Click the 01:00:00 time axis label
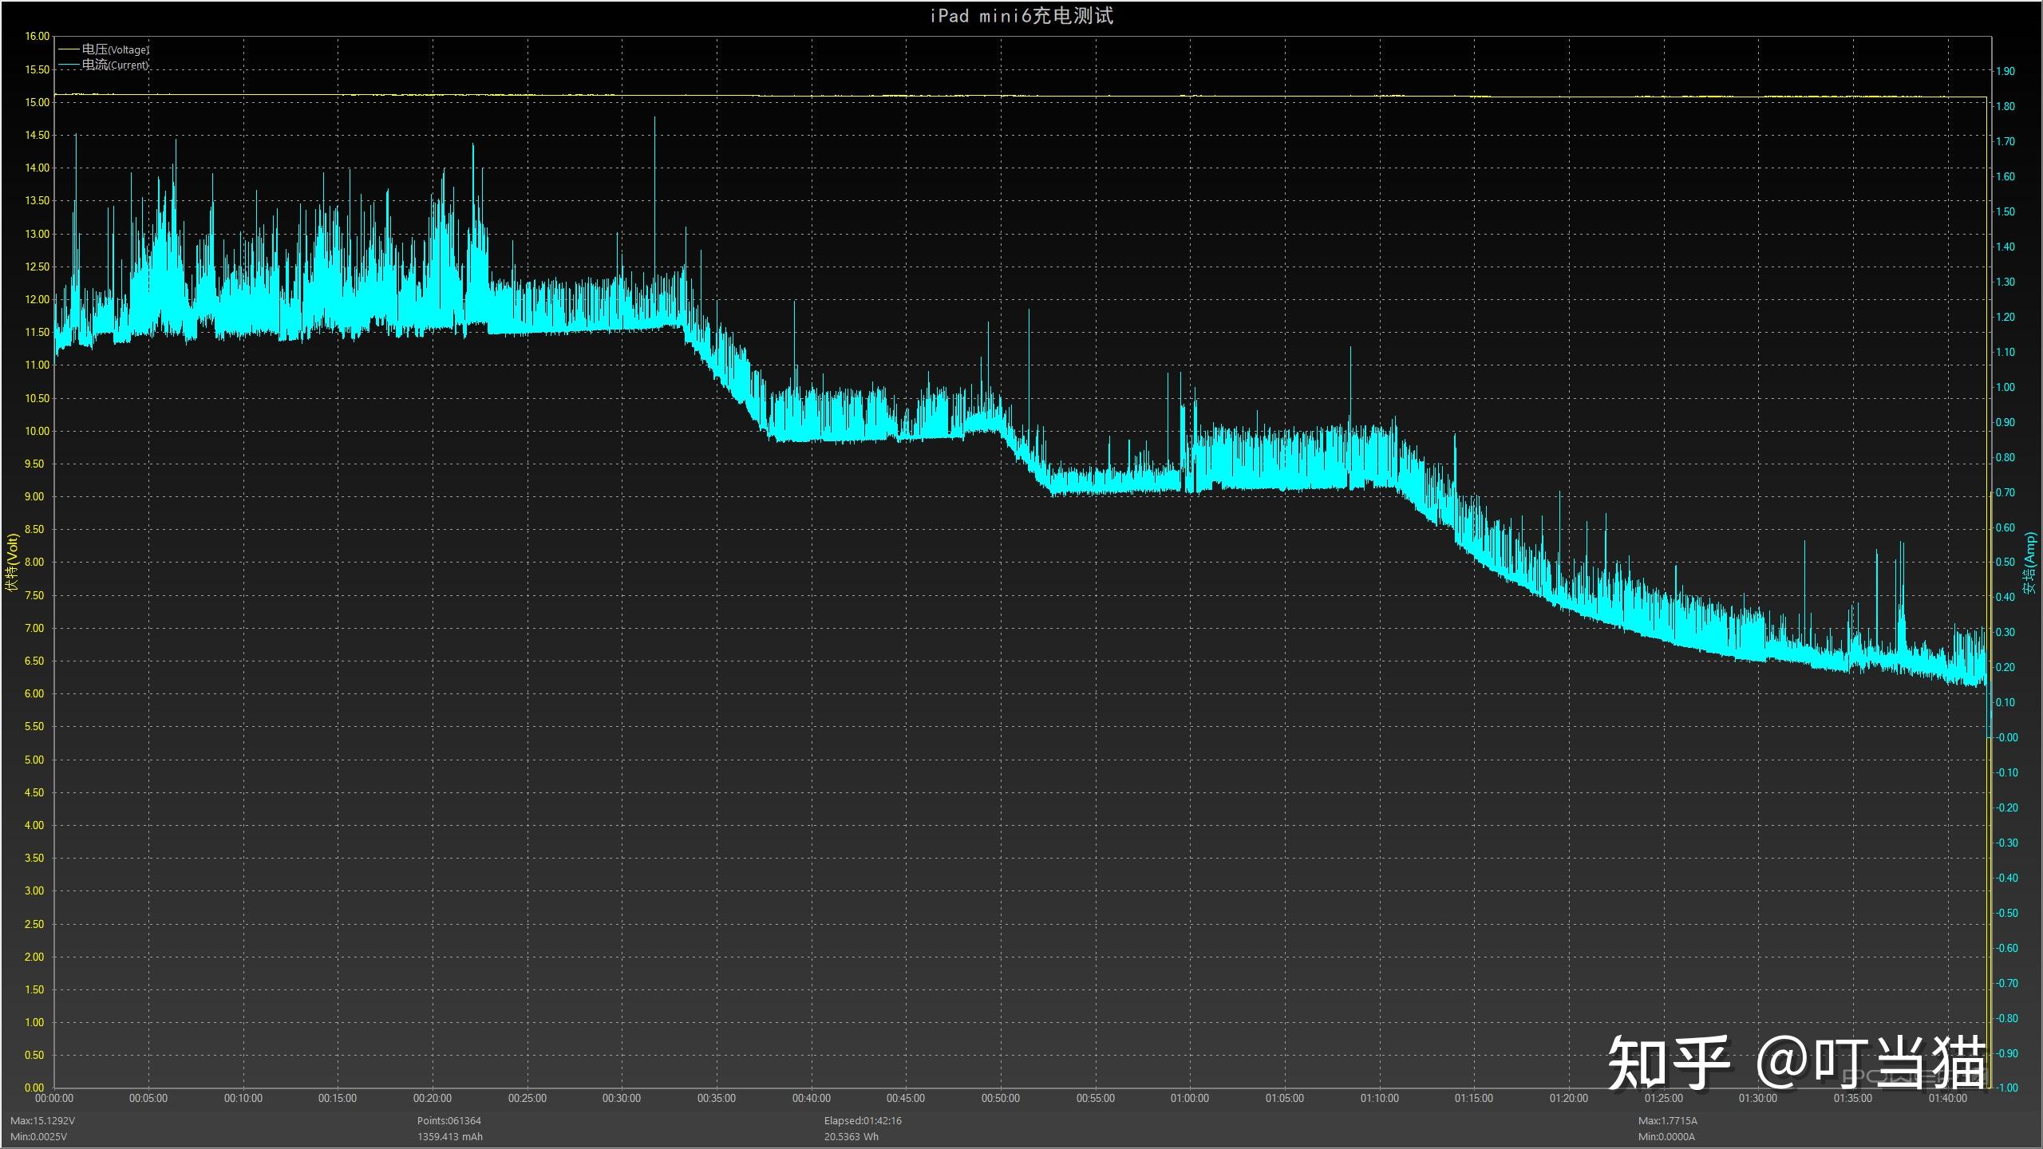The height and width of the screenshot is (1149, 2043). (1190, 1099)
